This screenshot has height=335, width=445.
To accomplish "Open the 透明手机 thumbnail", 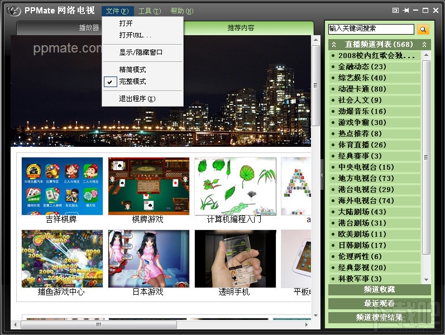I will pos(235,259).
